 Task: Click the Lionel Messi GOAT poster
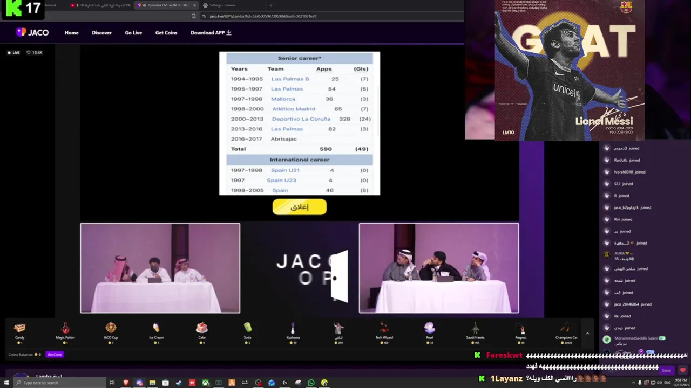click(x=570, y=70)
